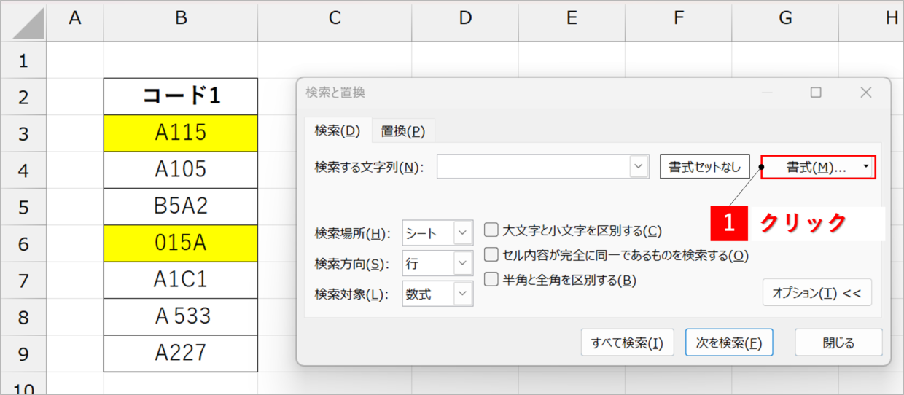Image resolution: width=904 pixels, height=395 pixels.
Task: Open search text history dropdown arrow
Action: tap(639, 166)
